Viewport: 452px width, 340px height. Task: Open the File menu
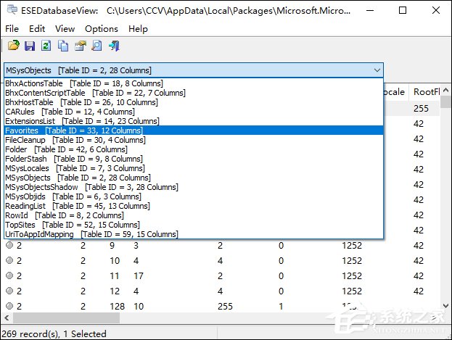click(12, 29)
